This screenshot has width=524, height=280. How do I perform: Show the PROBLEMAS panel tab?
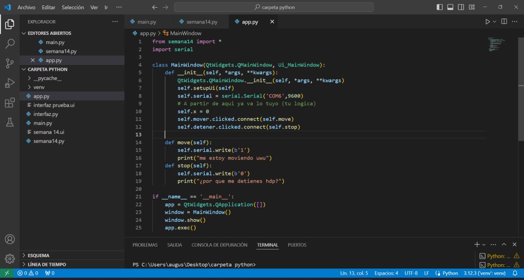point(145,245)
